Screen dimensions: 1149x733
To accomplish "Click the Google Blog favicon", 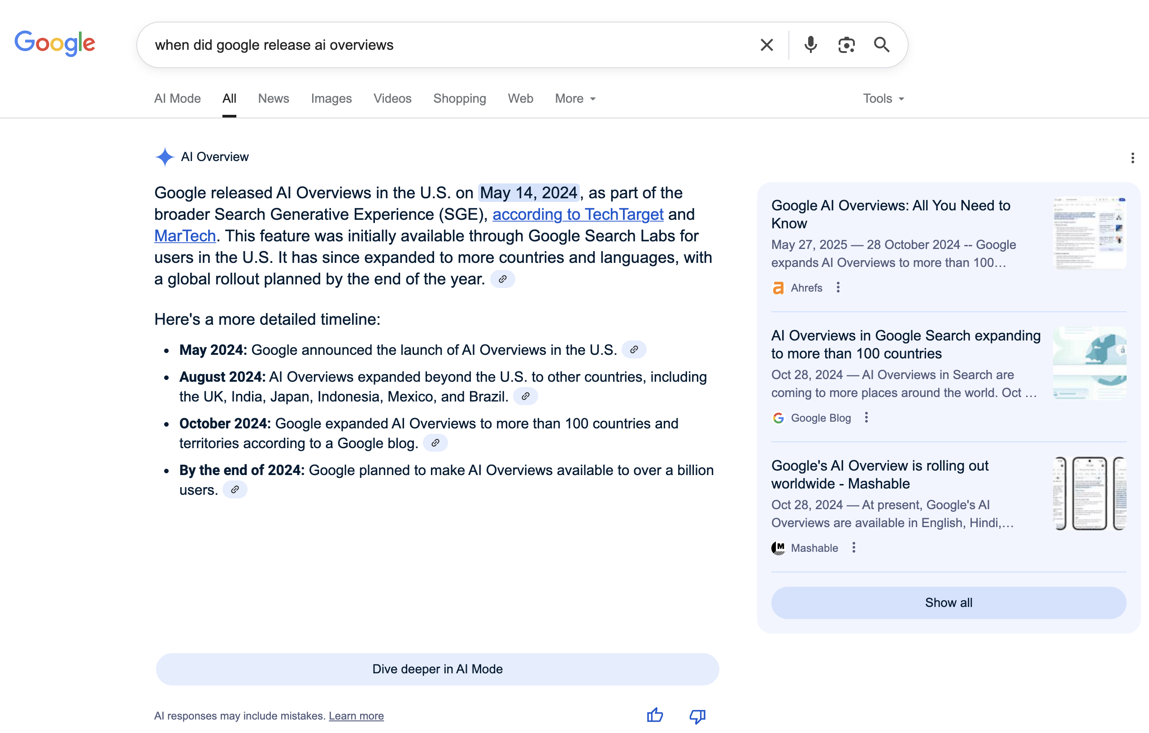I will (778, 418).
